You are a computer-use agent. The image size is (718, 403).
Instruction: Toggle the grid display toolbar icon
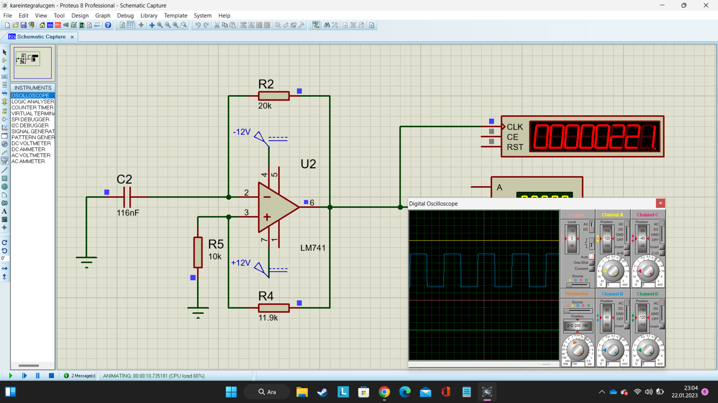point(131,25)
